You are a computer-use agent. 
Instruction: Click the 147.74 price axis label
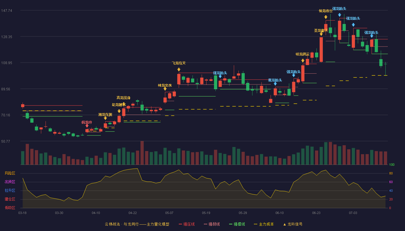(7, 10)
